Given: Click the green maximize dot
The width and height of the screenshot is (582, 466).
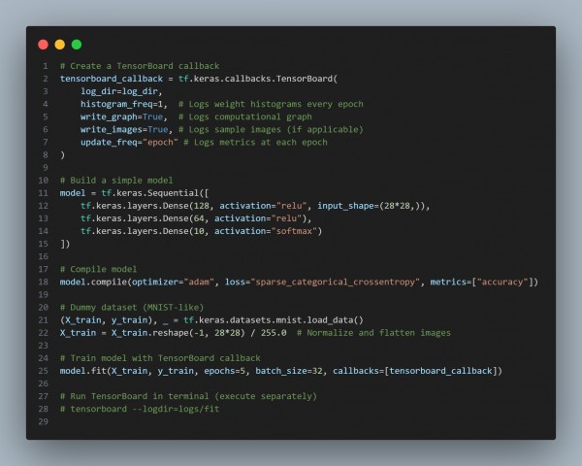Looking at the screenshot, I should [77, 45].
